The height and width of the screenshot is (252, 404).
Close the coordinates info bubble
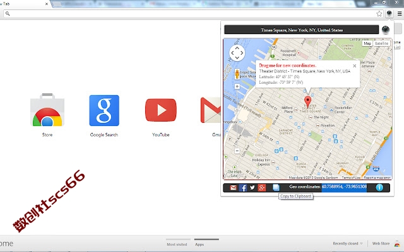(355, 66)
